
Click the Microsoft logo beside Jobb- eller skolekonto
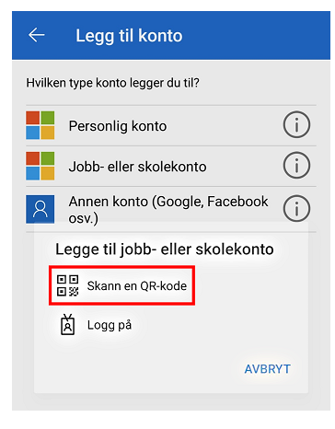40,166
